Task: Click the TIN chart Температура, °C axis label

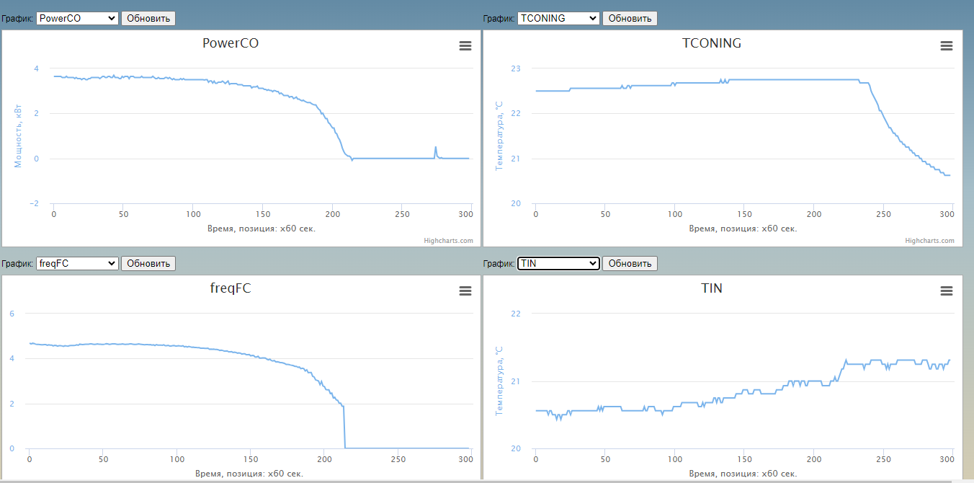Action: 499,381
